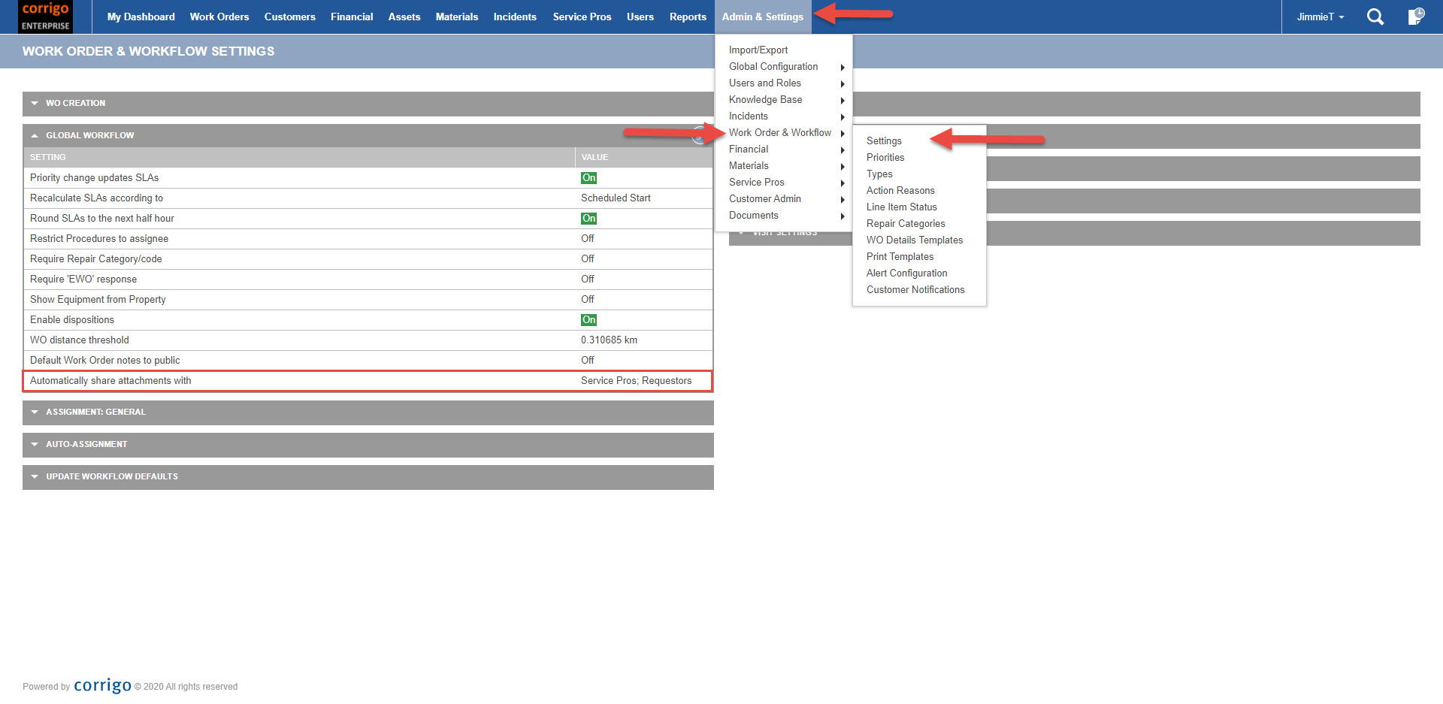
Task: Open the Customer Admin submenu
Action: point(764,198)
